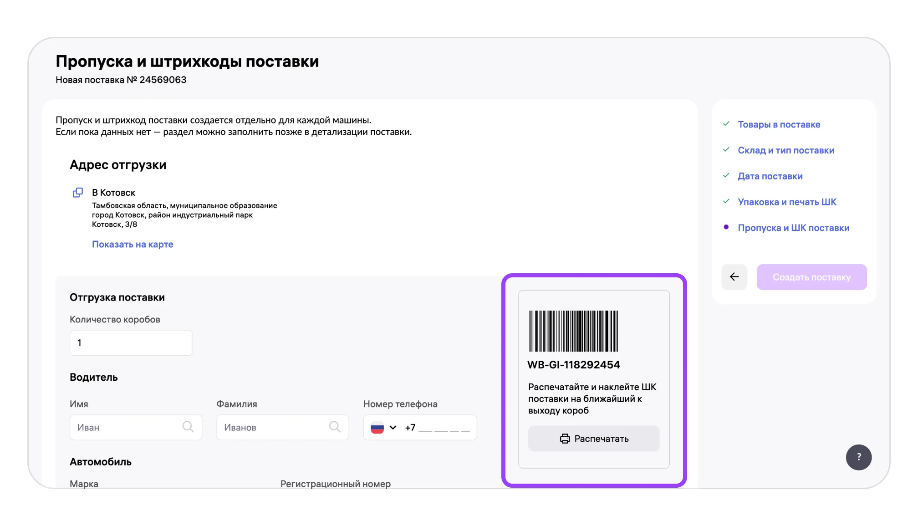Click the copy address icon next to В Котовск
This screenshot has height=526, width=918.
pos(78,193)
